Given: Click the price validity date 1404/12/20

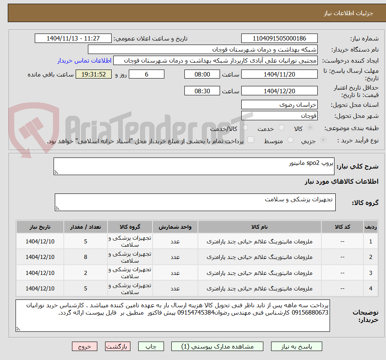Looking at the screenshot, I should coord(279,91).
